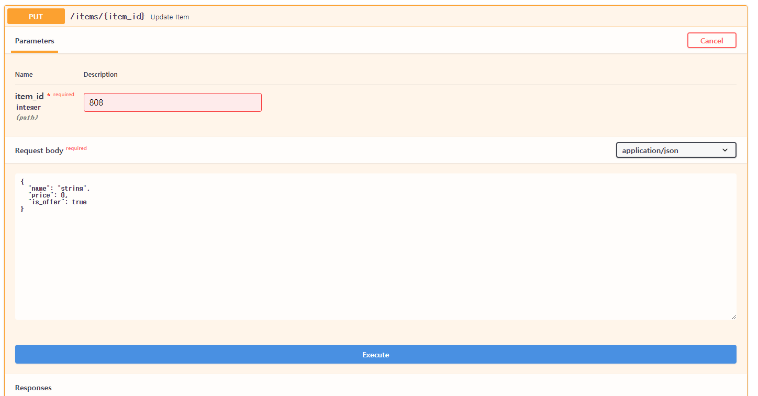Open the application/json content type dropdown
Viewport: 758px width, 396px height.
point(676,150)
